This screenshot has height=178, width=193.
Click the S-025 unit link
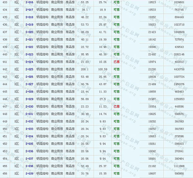[x=29, y=69]
